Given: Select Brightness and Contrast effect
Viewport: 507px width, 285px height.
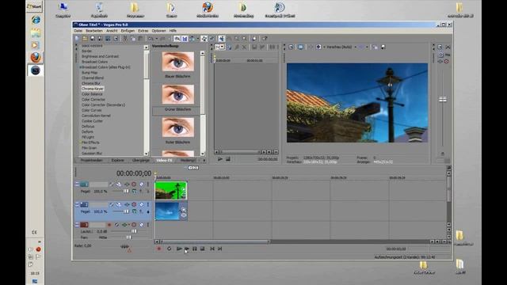Looking at the screenshot, I should [101, 56].
